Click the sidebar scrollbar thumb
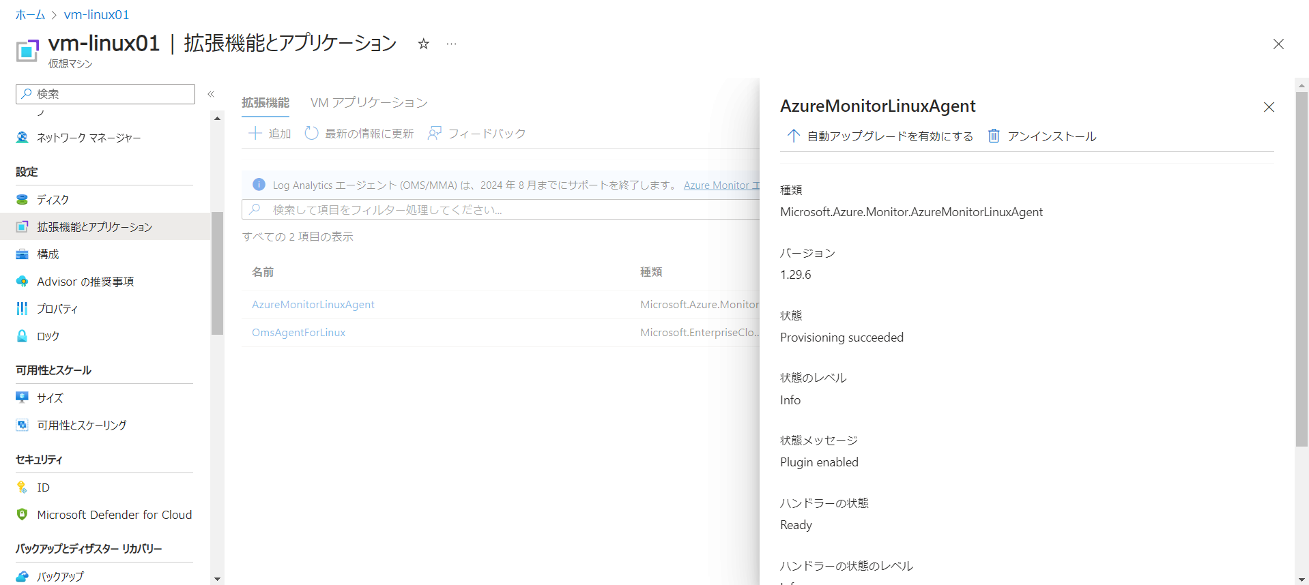This screenshot has height=585, width=1309. pyautogui.click(x=217, y=273)
